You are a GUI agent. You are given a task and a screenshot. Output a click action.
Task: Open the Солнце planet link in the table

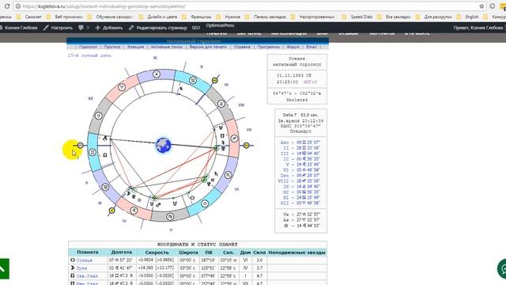point(85,260)
